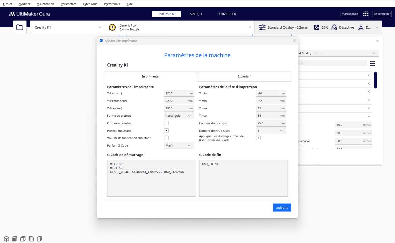This screenshot has width=395, height=243.
Task: Open the Préférences menu
Action: (x=112, y=4)
